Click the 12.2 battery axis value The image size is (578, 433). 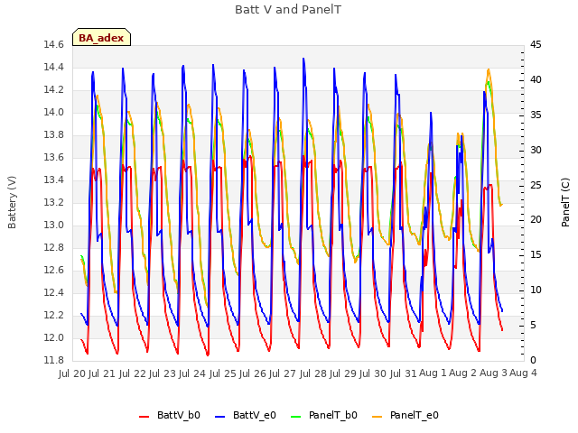point(54,315)
